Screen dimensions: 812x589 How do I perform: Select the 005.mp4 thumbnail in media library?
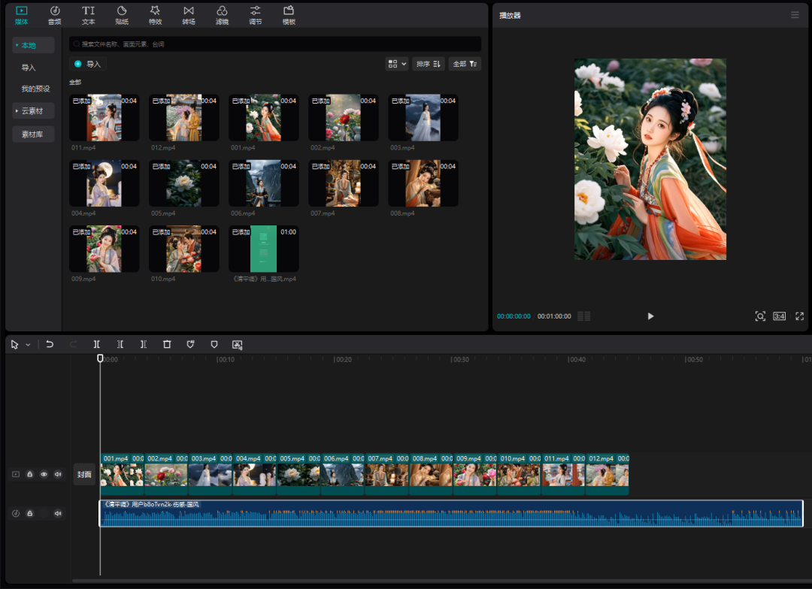point(183,183)
